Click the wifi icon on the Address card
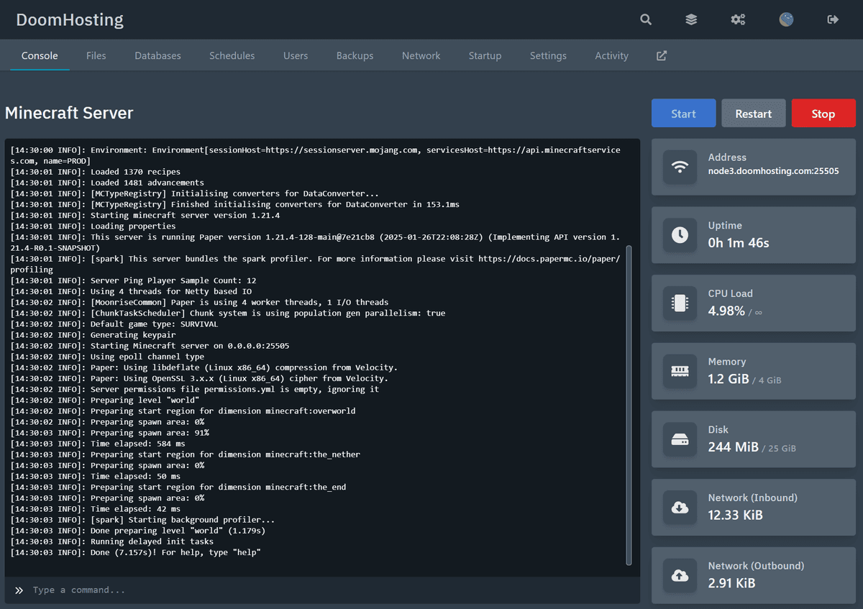863x609 pixels. pos(680,167)
